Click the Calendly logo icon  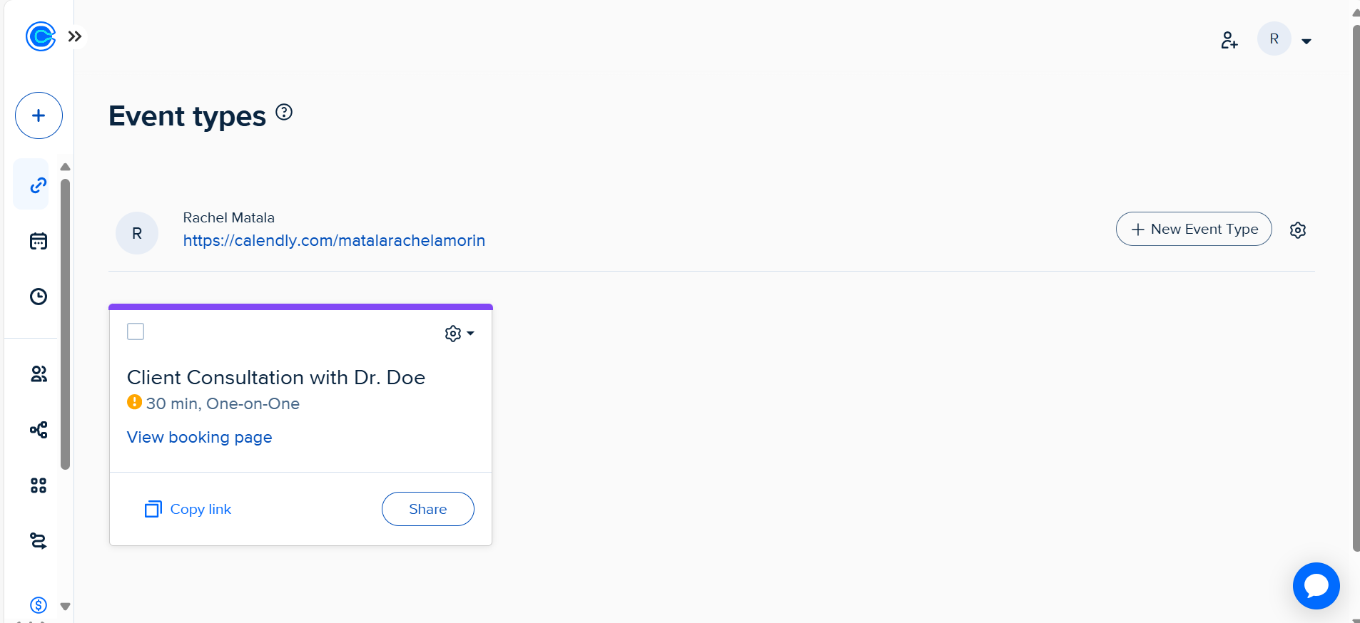(40, 36)
